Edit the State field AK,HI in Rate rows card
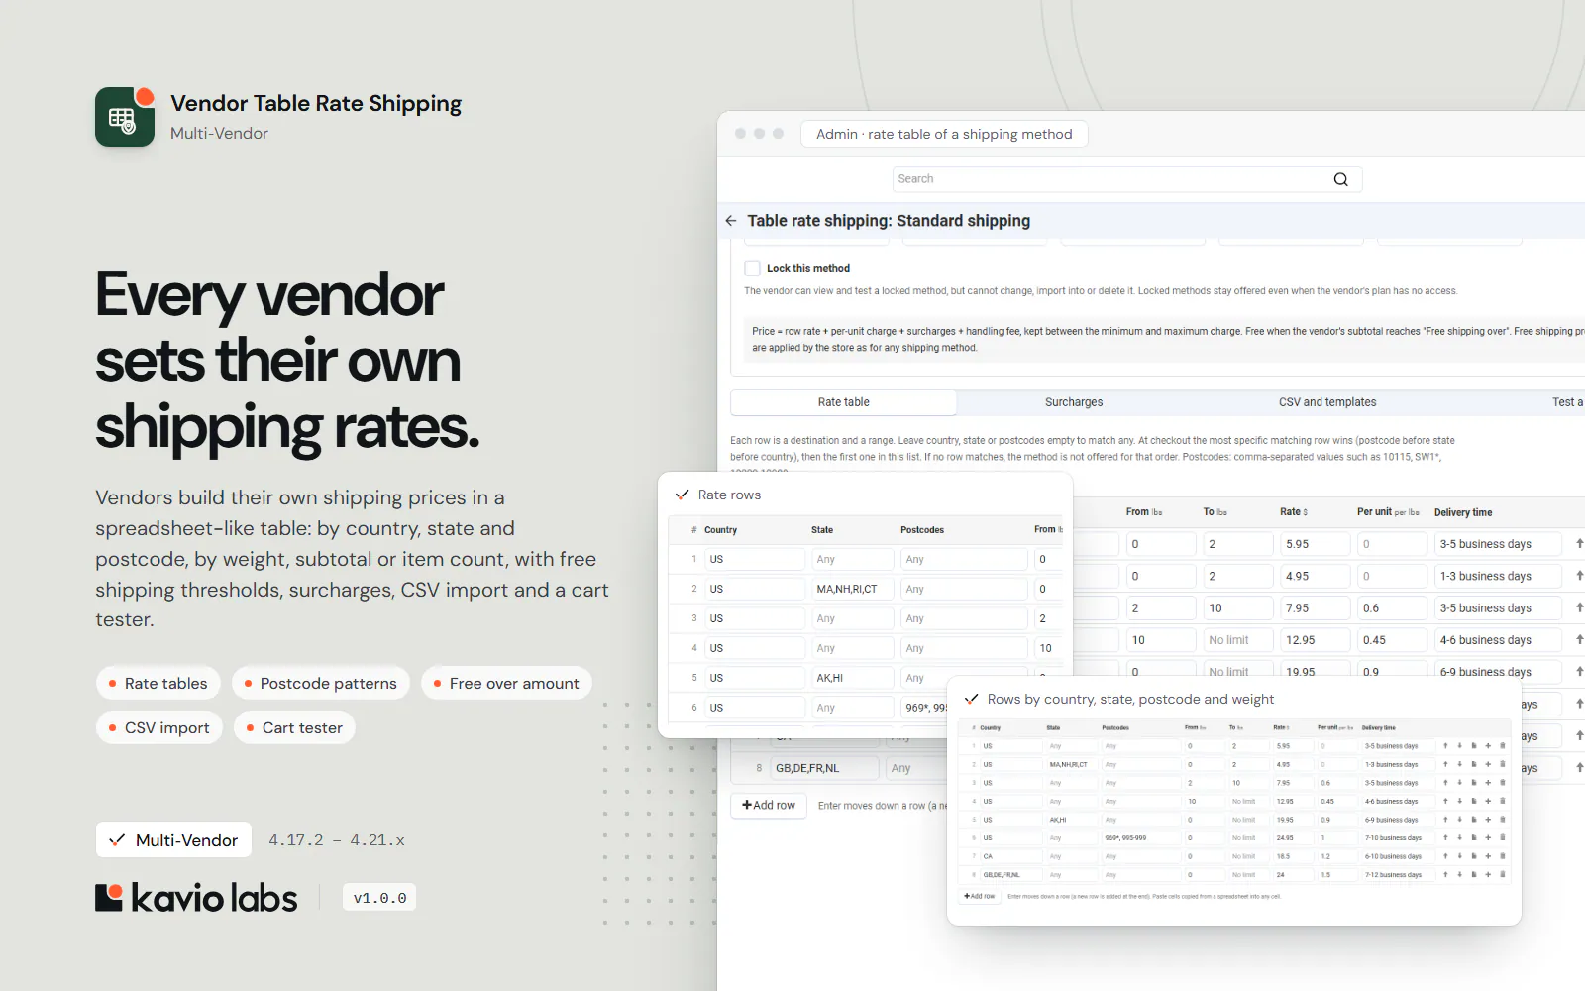This screenshot has width=1585, height=991. tap(852, 678)
